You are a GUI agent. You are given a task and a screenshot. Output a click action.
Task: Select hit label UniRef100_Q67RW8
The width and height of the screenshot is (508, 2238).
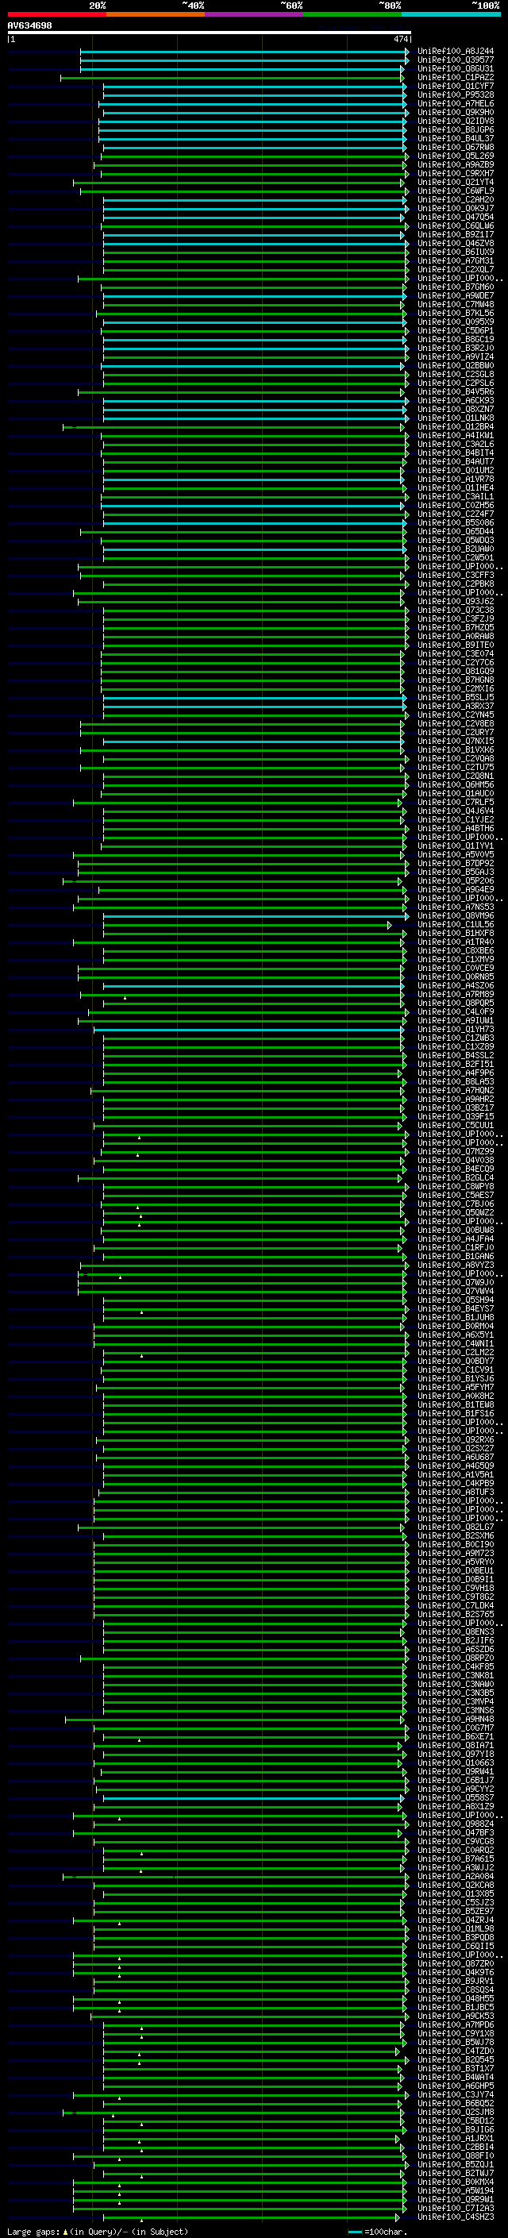(x=455, y=147)
